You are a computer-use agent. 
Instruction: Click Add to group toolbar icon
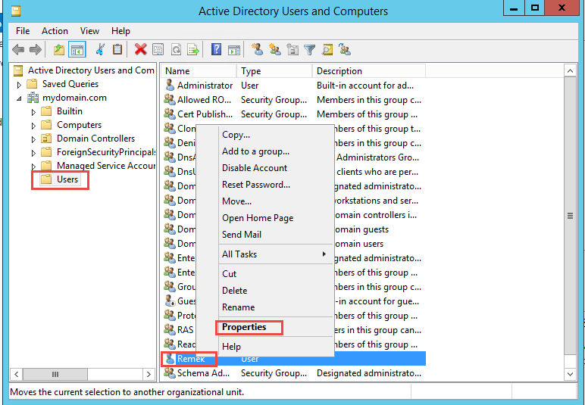point(345,49)
